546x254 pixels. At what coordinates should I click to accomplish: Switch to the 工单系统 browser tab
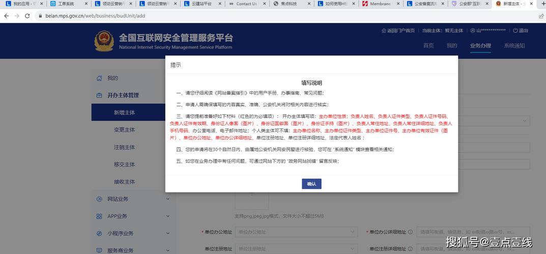(x=67, y=4)
